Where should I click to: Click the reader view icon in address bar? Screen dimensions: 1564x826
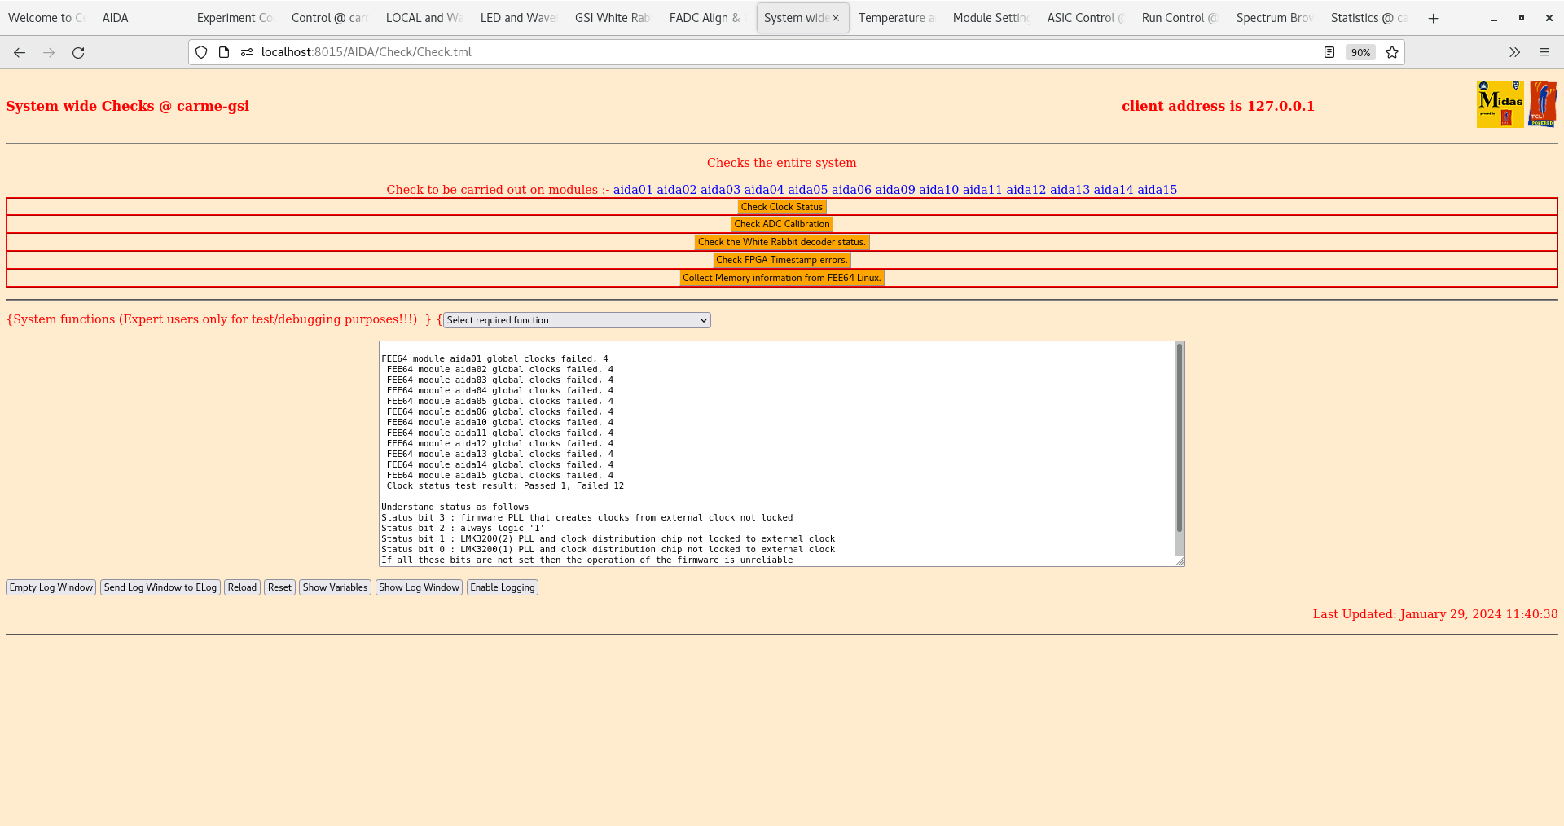(1329, 52)
